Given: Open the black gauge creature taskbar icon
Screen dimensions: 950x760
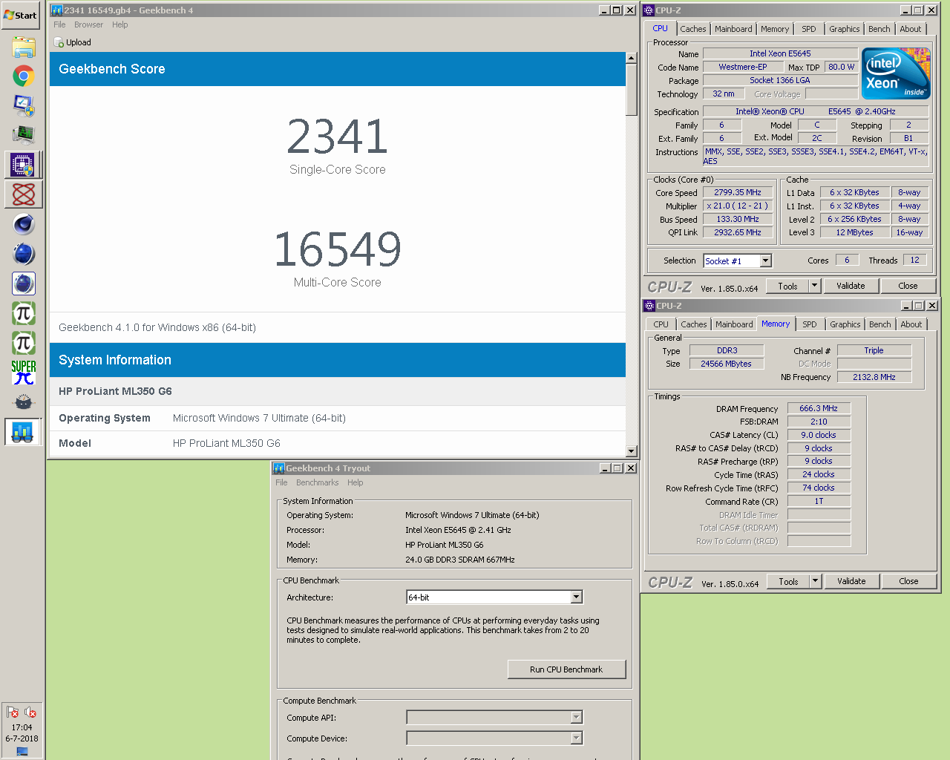Looking at the screenshot, I should 24,402.
